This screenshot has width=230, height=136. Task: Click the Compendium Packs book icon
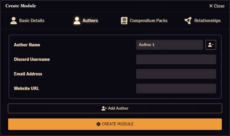tap(124, 21)
